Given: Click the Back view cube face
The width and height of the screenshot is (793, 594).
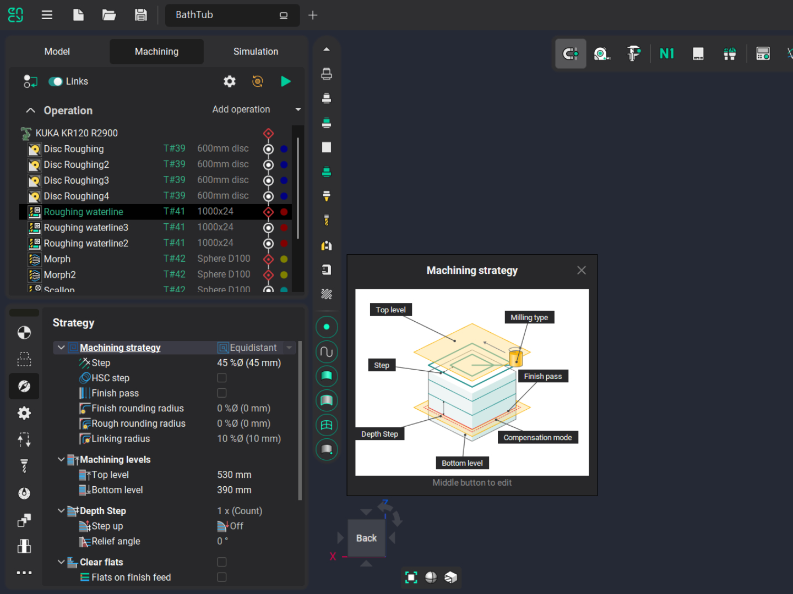Looking at the screenshot, I should (366, 538).
